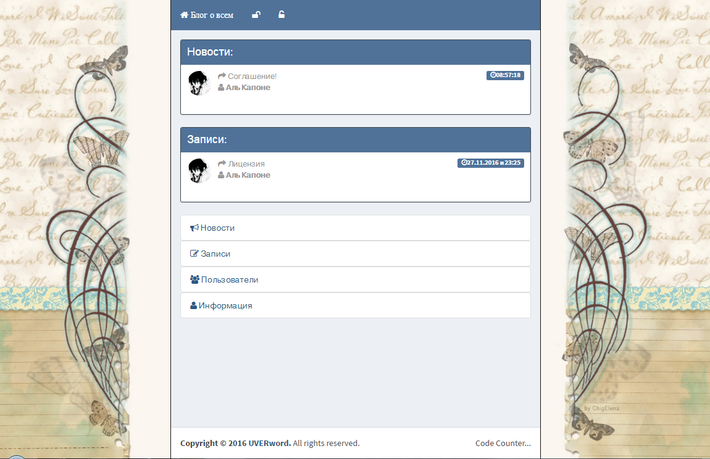Open the login lock icon in header

coord(256,14)
